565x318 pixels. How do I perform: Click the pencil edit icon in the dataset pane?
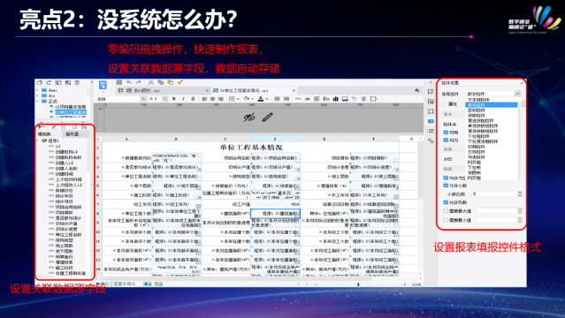click(54, 127)
